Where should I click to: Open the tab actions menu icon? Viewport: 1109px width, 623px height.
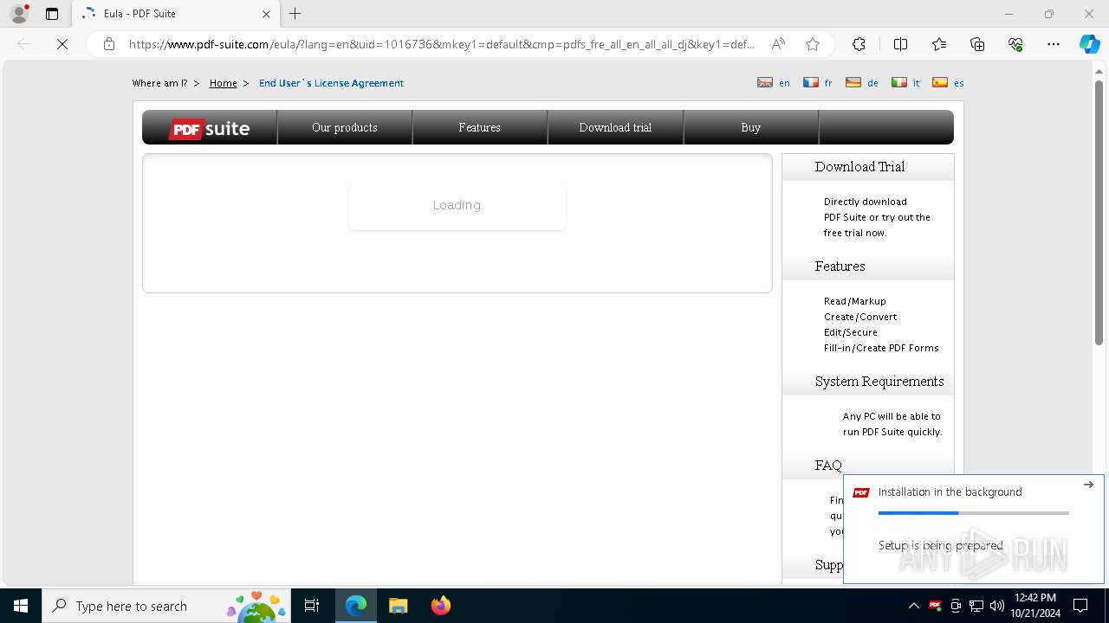click(52, 14)
